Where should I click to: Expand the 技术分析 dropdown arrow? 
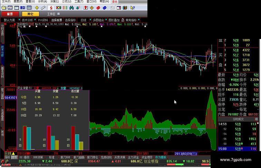[35, 20]
